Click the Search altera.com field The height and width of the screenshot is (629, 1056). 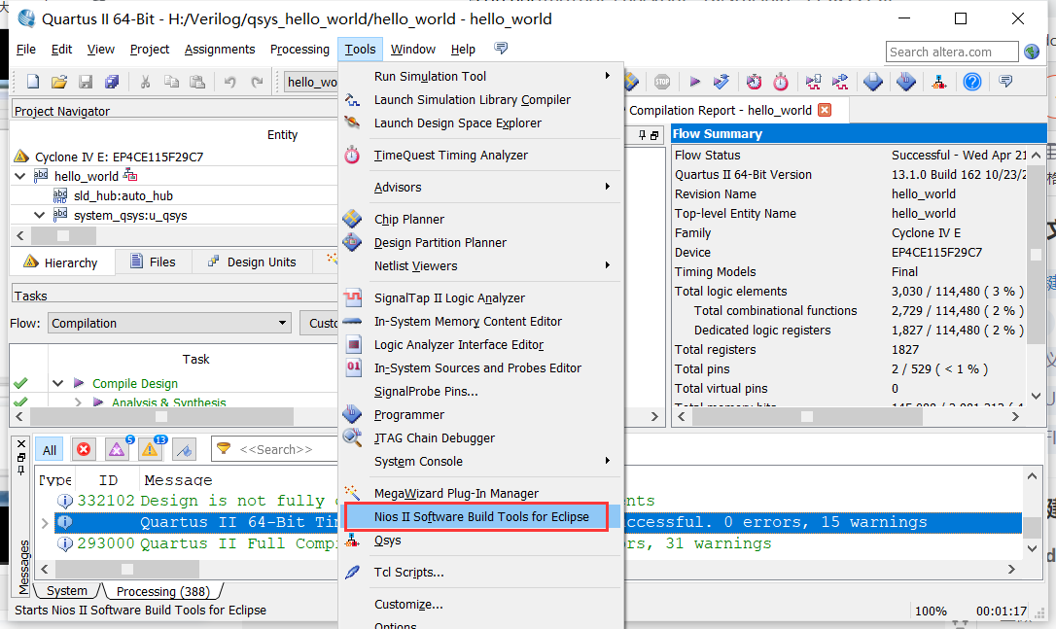(952, 52)
